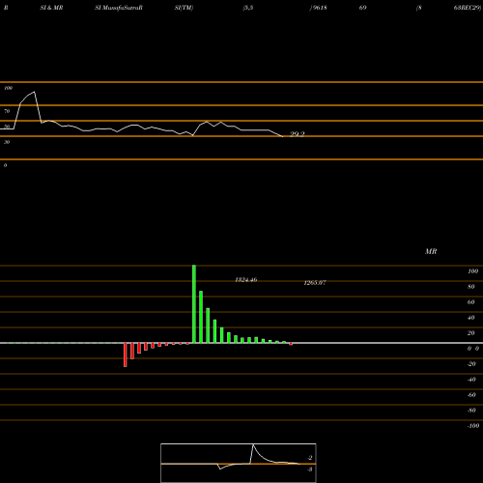Click the "(5,5" parameter text in header
The width and height of the screenshot is (483, 483).
coord(248,8)
